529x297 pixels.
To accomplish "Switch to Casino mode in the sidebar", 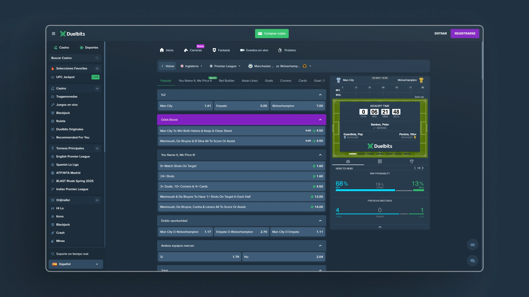I will [62, 48].
